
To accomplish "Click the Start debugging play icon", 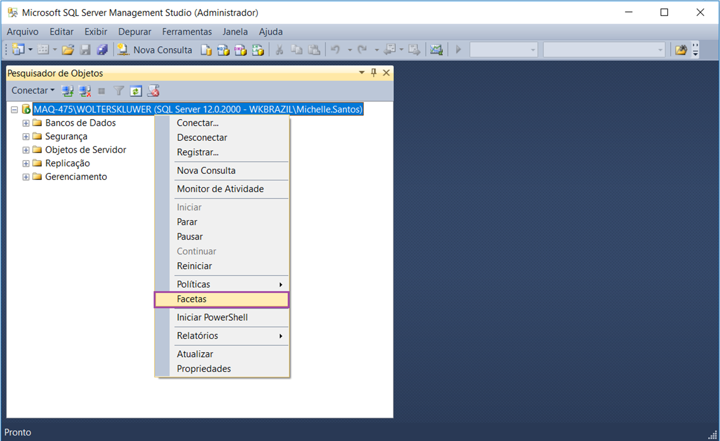I will tap(458, 50).
